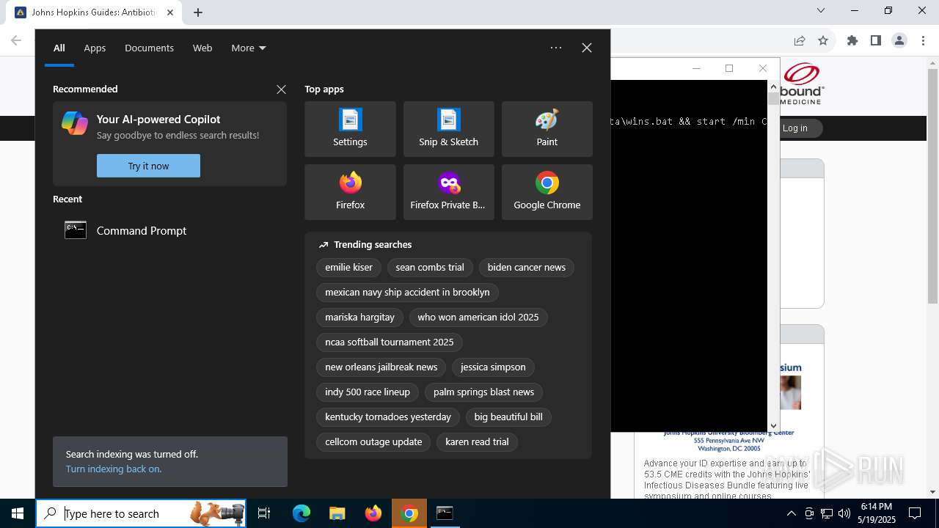
Task: Switch to Apps search tab
Action: pos(95,48)
